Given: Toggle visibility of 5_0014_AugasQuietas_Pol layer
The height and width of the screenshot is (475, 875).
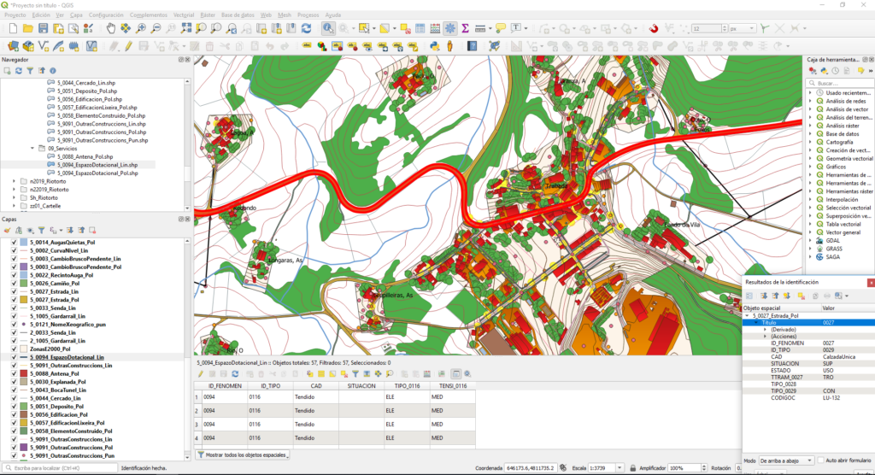Looking at the screenshot, I should pos(14,243).
